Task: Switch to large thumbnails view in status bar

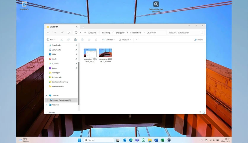Action: click(204, 112)
